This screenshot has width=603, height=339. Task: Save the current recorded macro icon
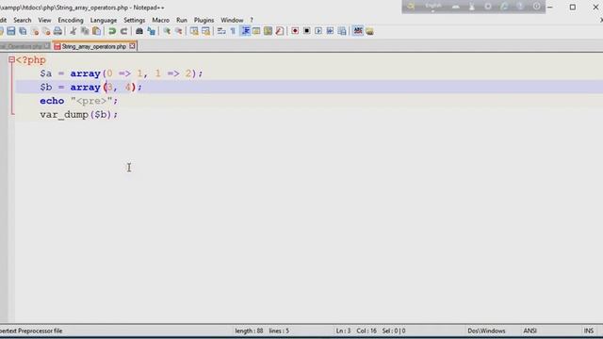point(342,31)
